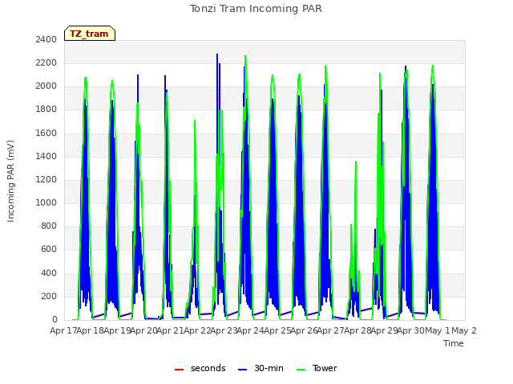Click the y-axis tick value 1200
This screenshot has width=513, height=384.
(46, 179)
